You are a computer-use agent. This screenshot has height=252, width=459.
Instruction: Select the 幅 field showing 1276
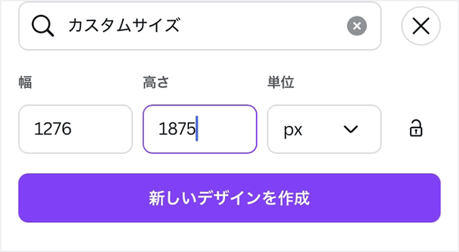[x=76, y=129]
